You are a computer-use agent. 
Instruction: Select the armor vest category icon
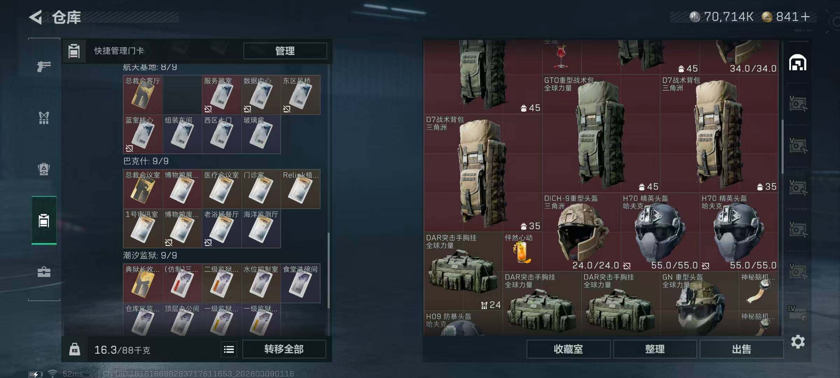(44, 118)
